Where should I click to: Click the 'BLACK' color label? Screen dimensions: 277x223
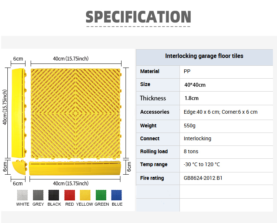54,204
